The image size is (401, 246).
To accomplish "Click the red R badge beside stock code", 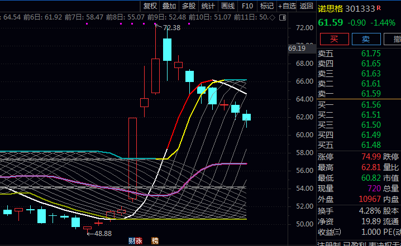I will click(379, 8).
